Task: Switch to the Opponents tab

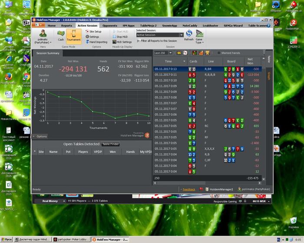Action: point(110,26)
